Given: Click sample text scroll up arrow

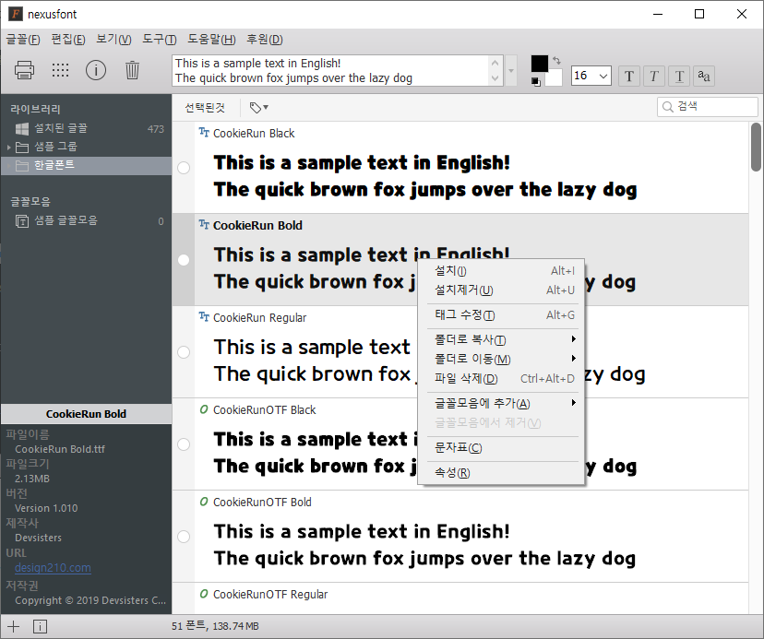Looking at the screenshot, I should tap(495, 63).
